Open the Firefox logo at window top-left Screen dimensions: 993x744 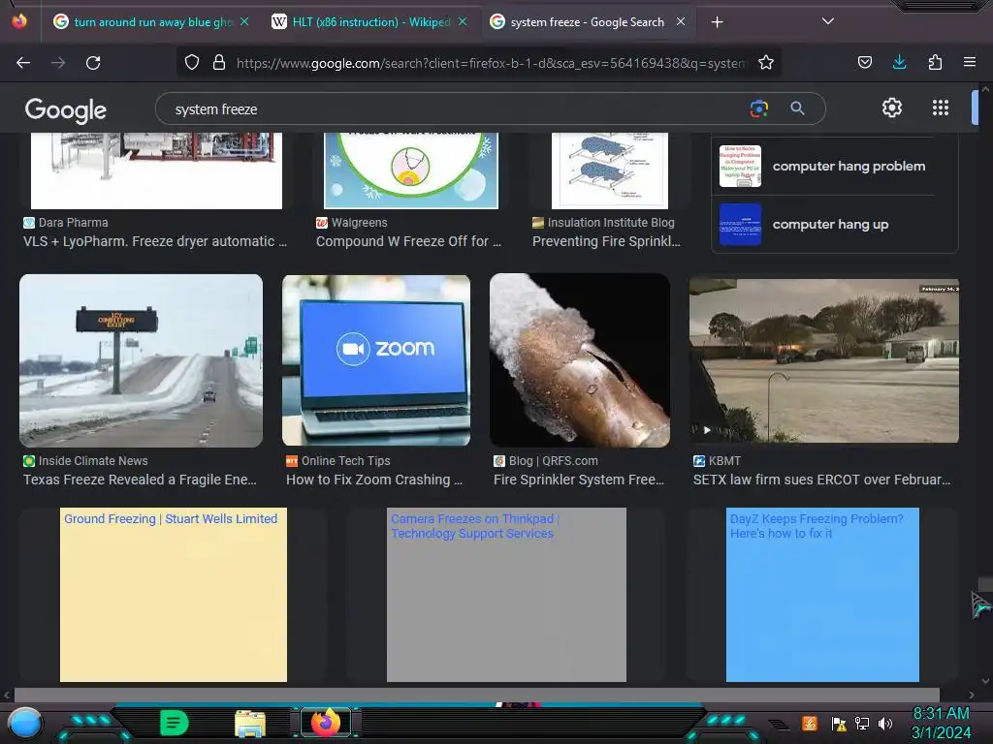pos(19,21)
